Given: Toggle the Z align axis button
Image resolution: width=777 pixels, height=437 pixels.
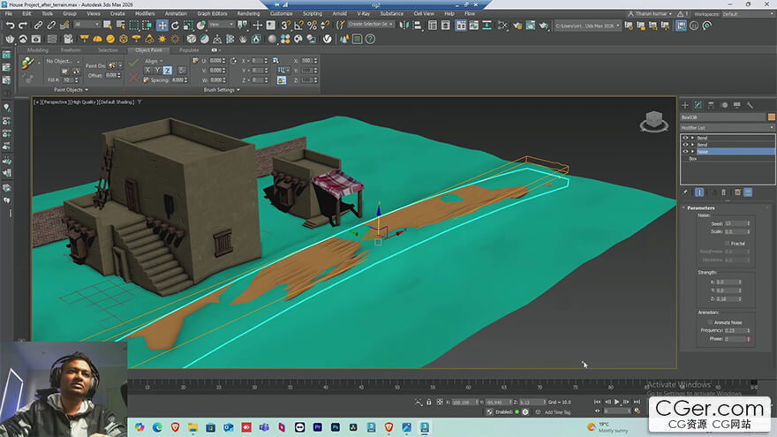Looking at the screenshot, I should click(168, 71).
